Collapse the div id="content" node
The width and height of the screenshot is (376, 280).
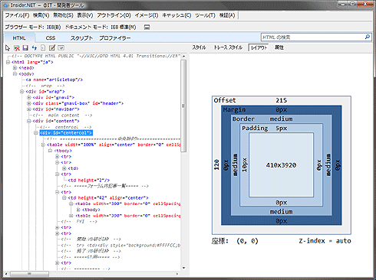(29, 121)
